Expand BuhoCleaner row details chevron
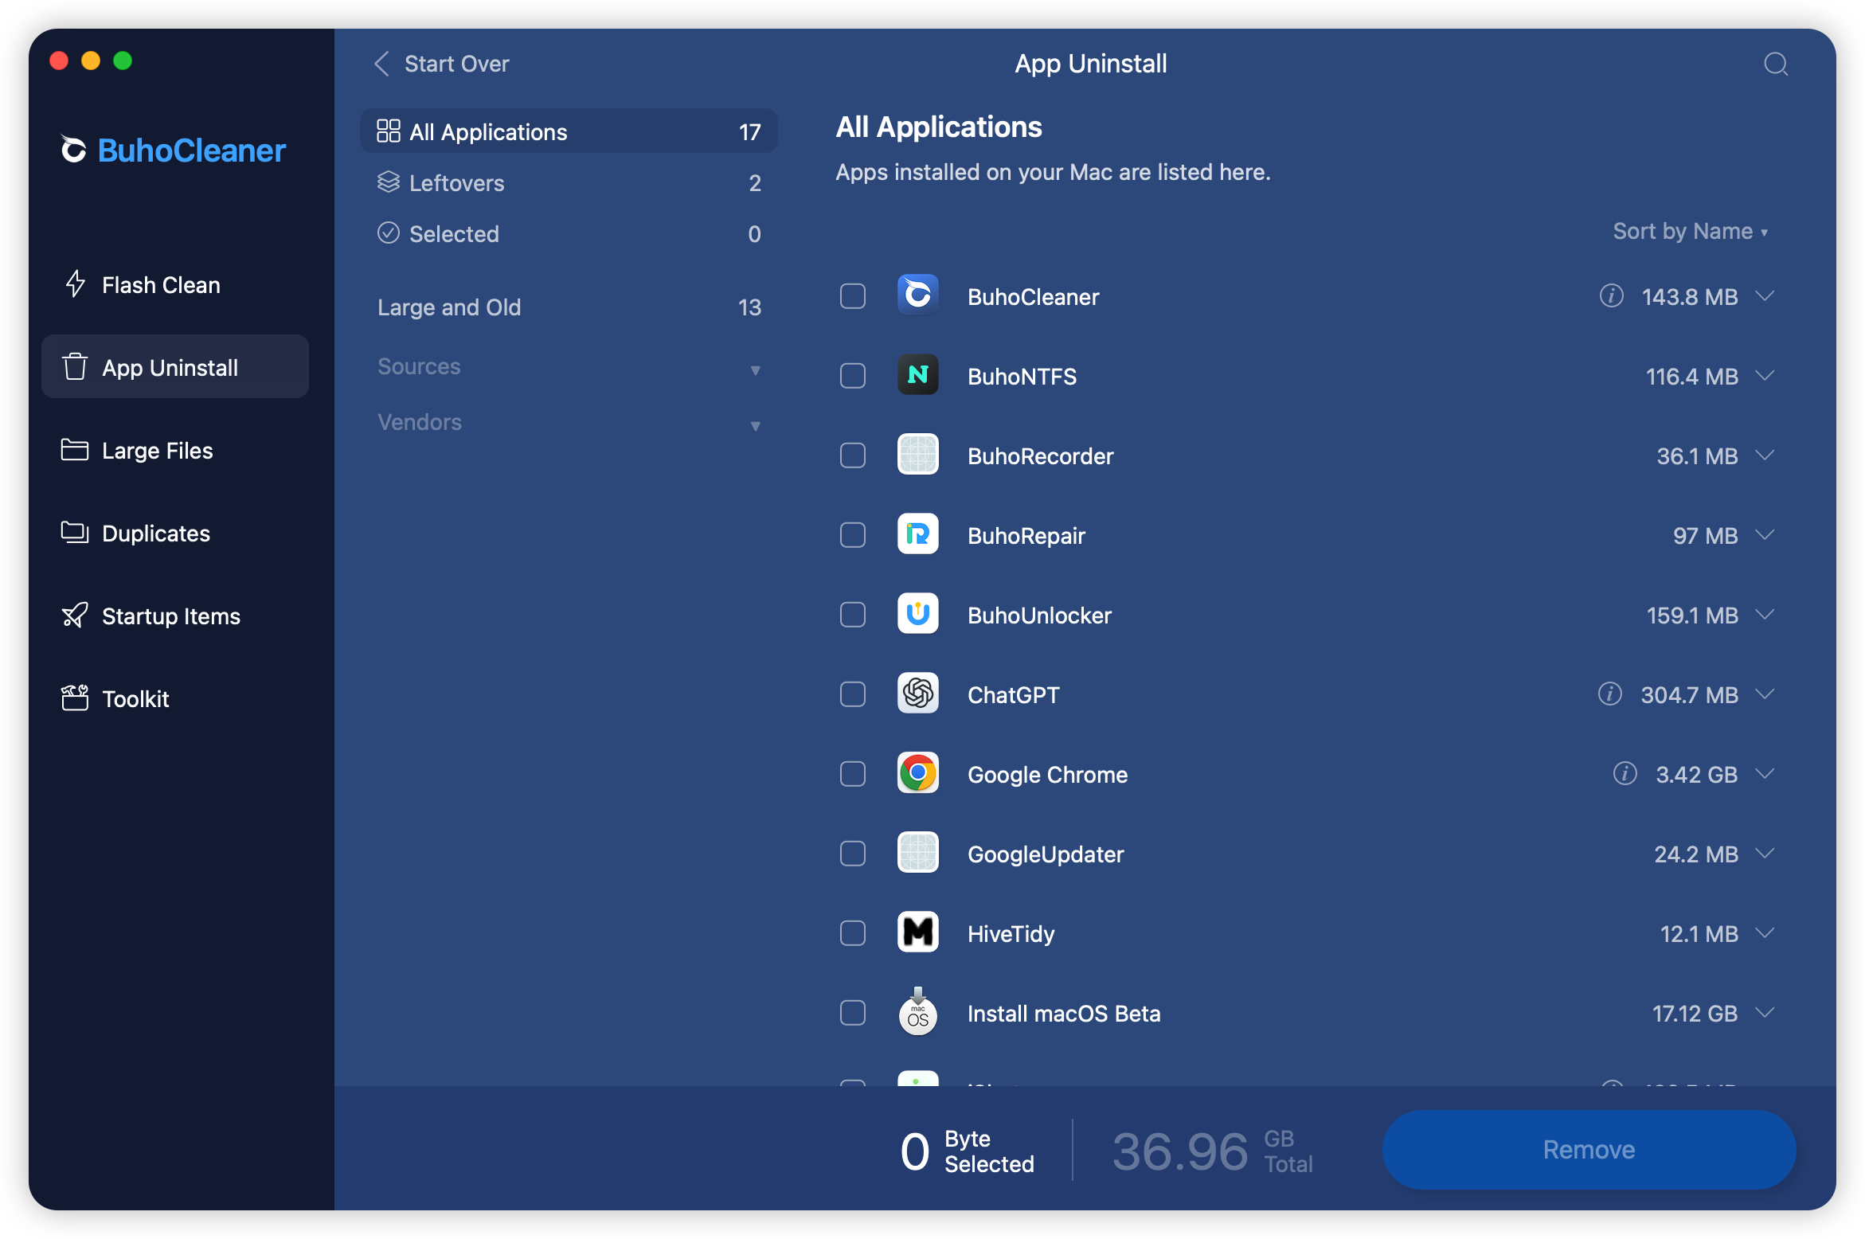This screenshot has width=1865, height=1239. pyautogui.click(x=1765, y=296)
